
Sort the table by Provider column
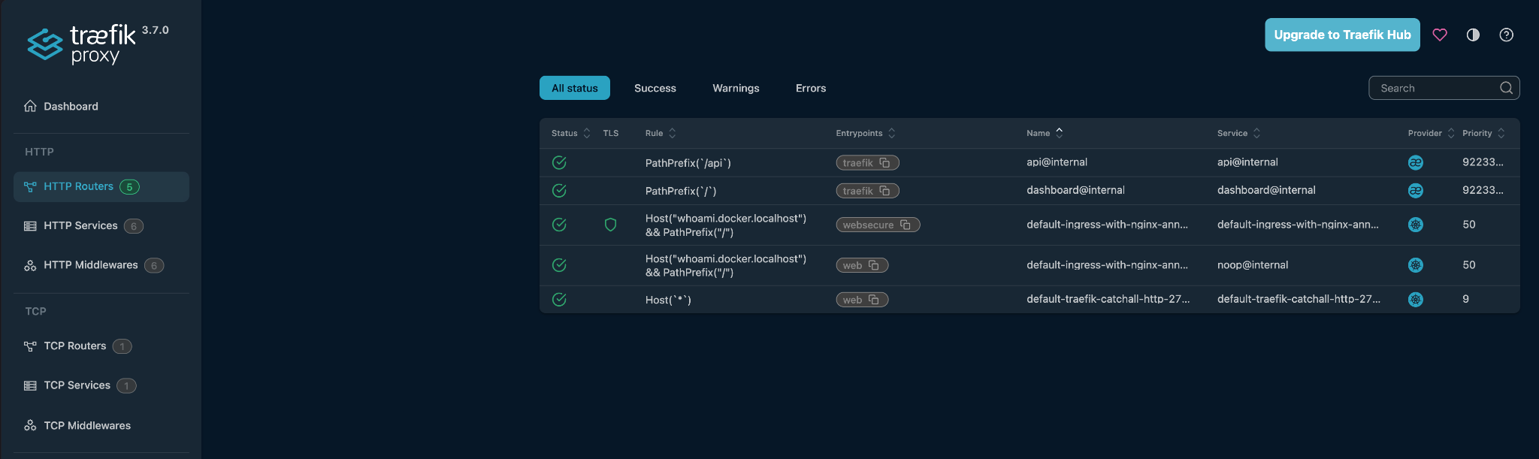pyautogui.click(x=1431, y=133)
